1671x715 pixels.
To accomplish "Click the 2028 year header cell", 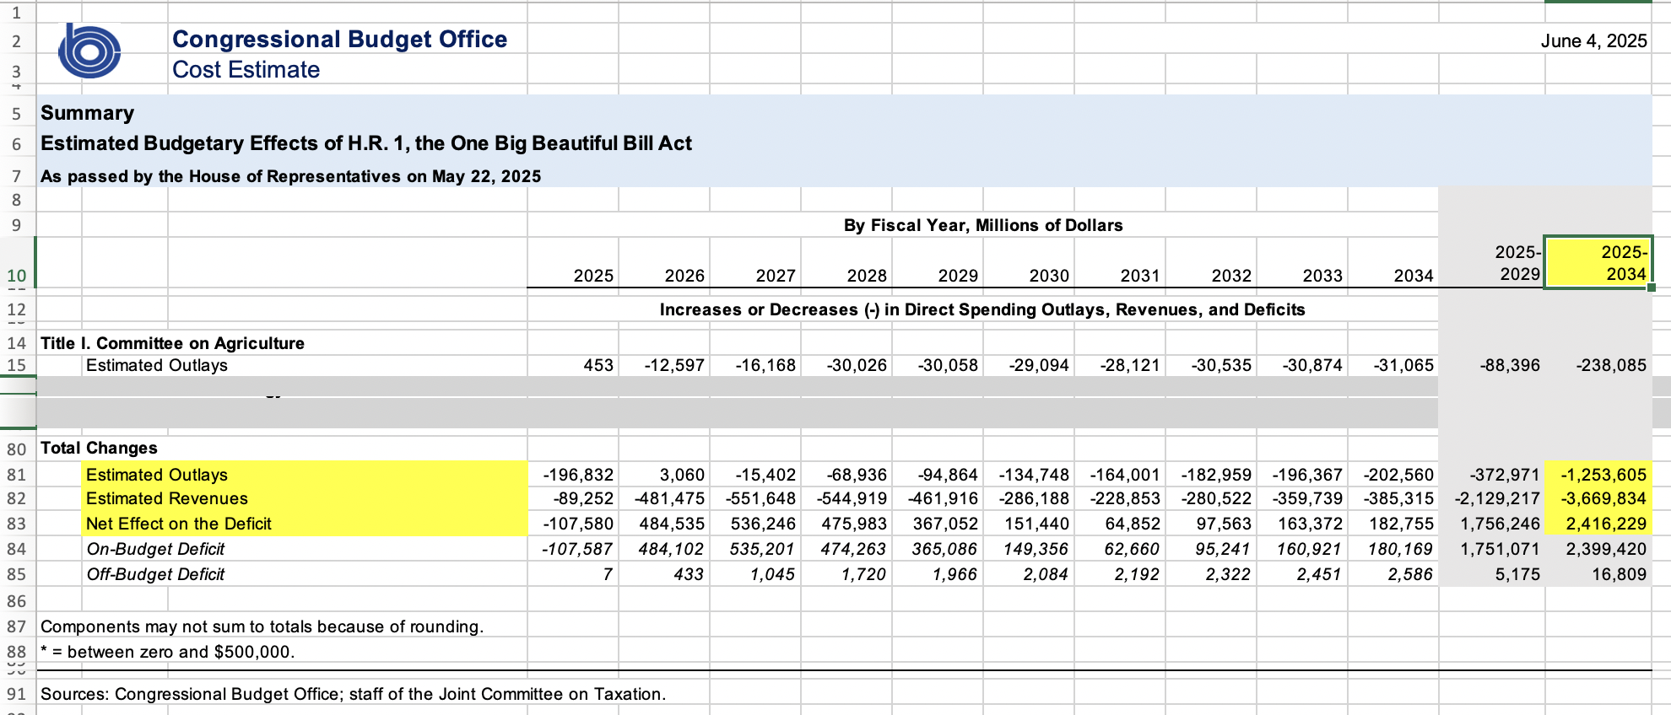I will [846, 263].
